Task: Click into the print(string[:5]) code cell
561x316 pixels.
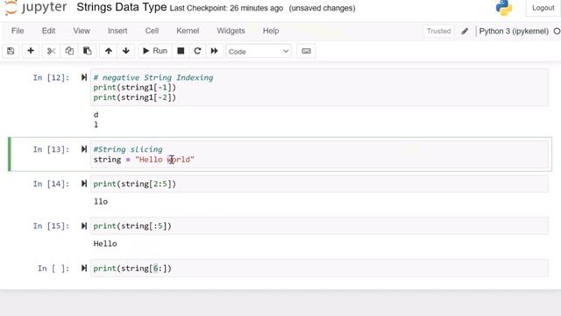Action: (x=319, y=226)
